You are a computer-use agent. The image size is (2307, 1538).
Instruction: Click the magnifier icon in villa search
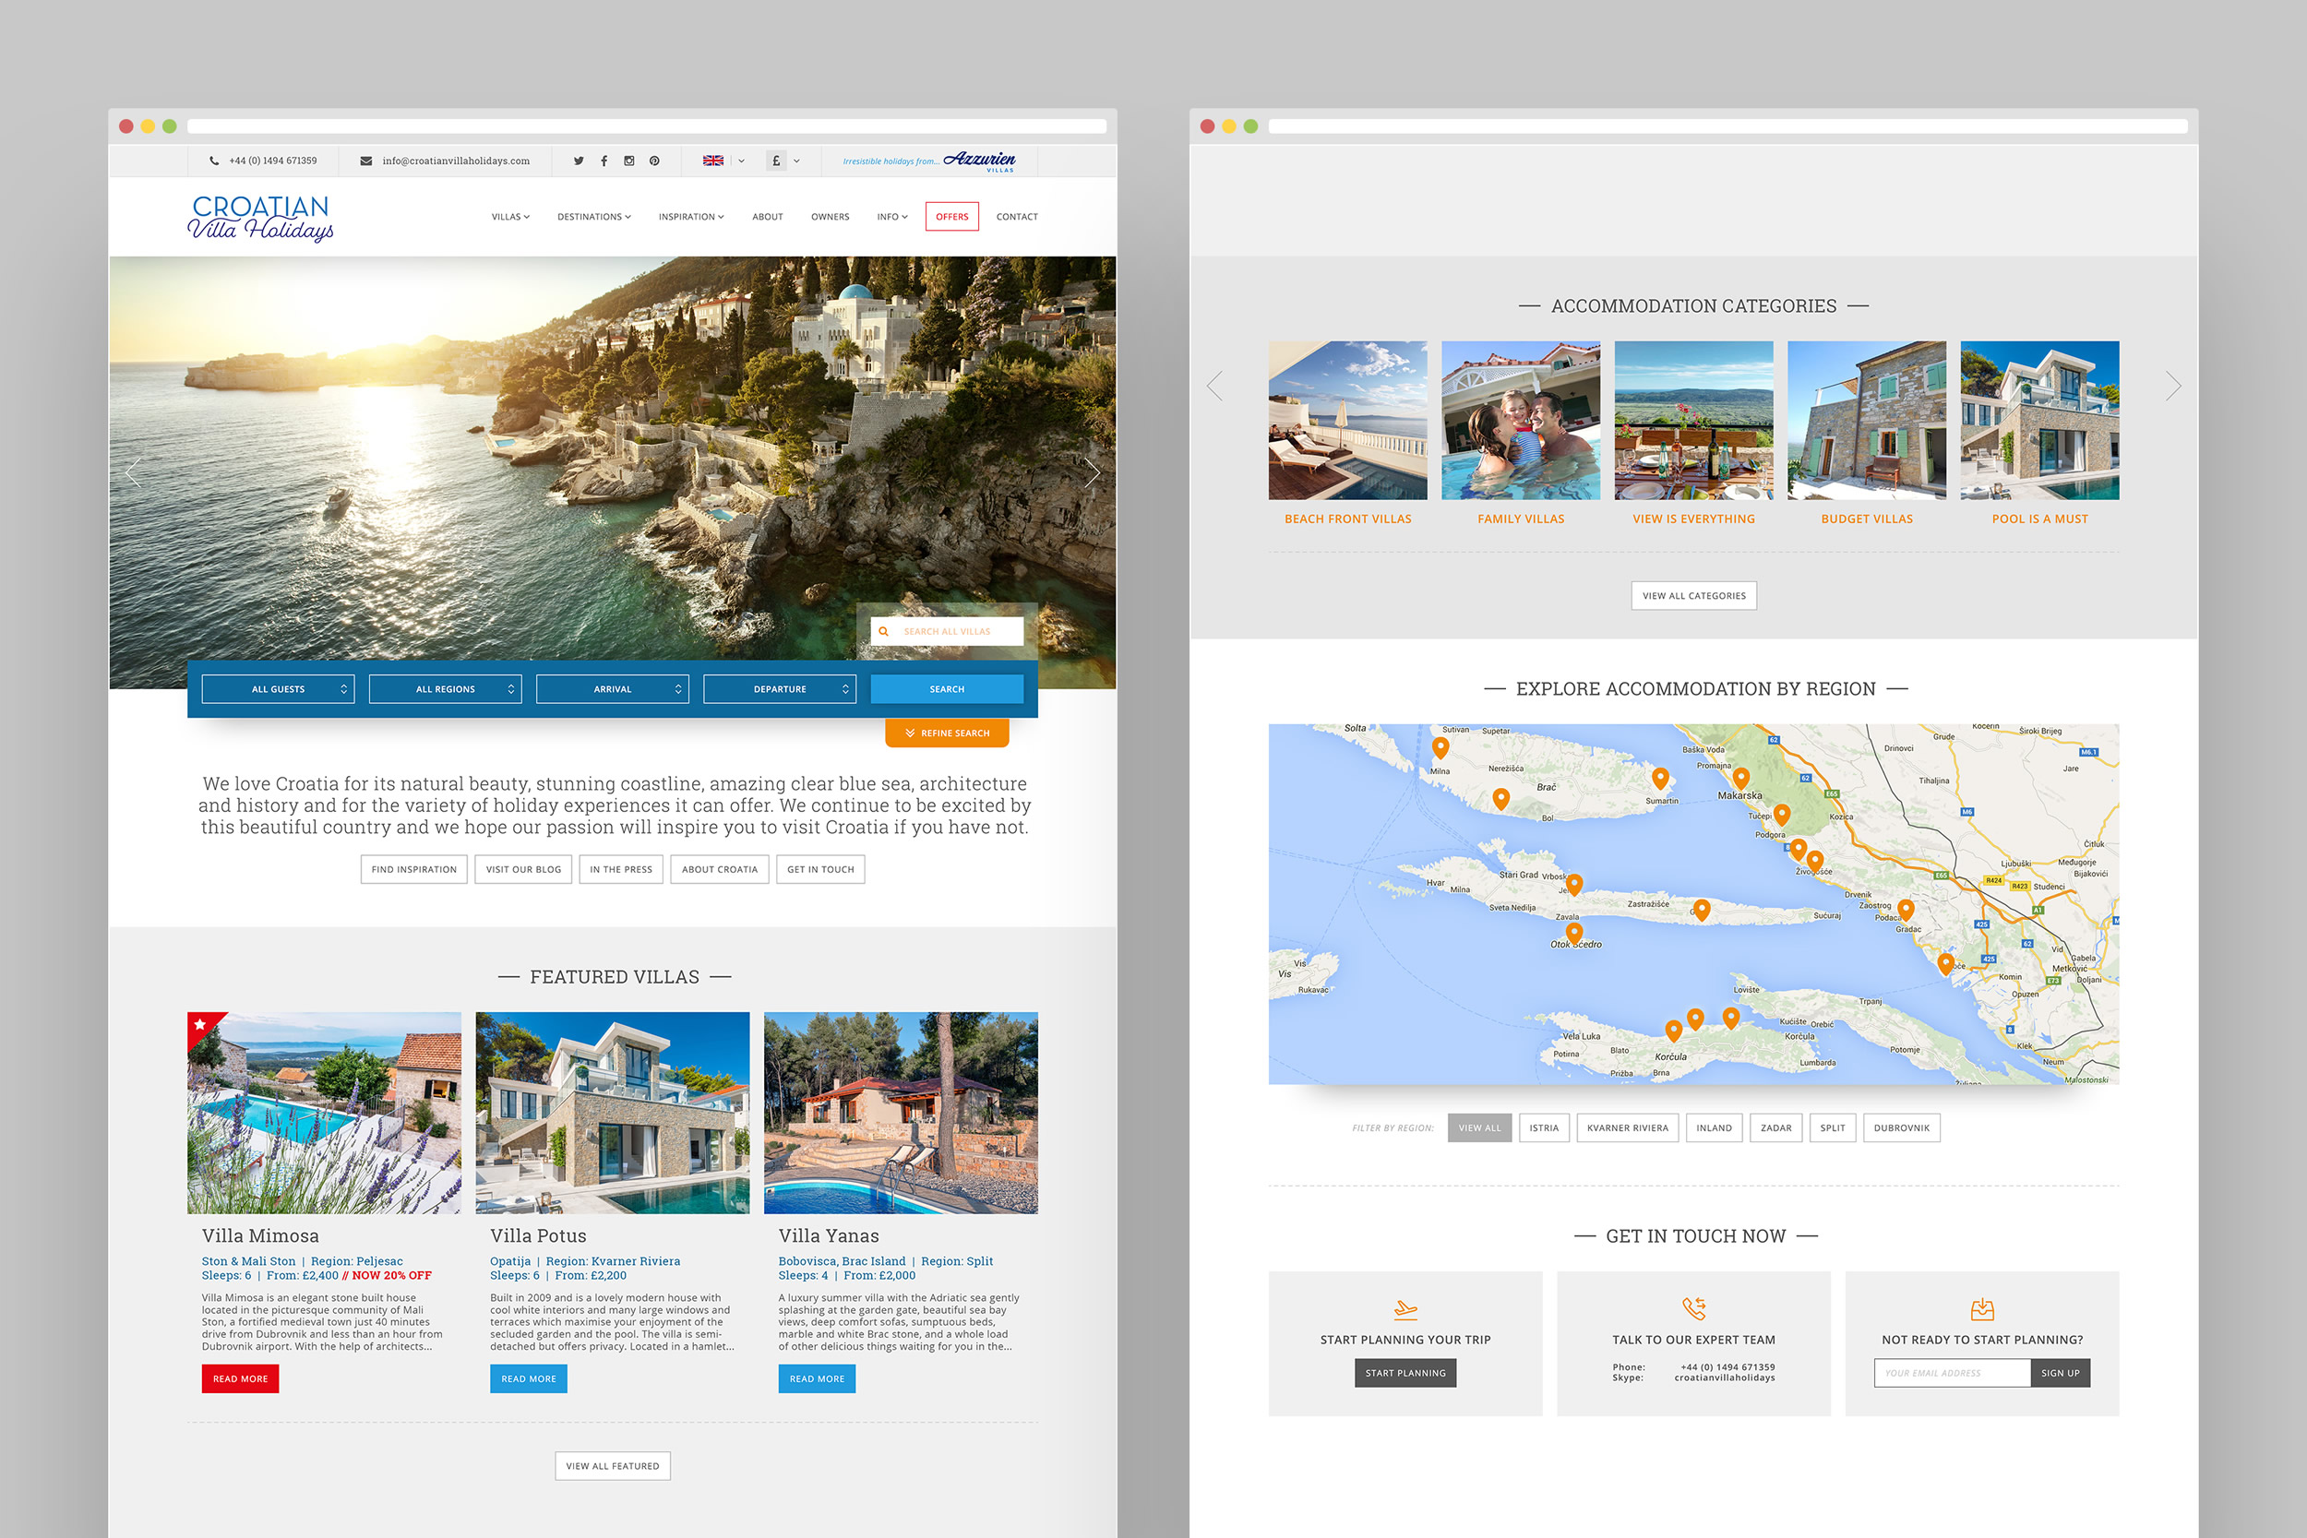[x=884, y=632]
